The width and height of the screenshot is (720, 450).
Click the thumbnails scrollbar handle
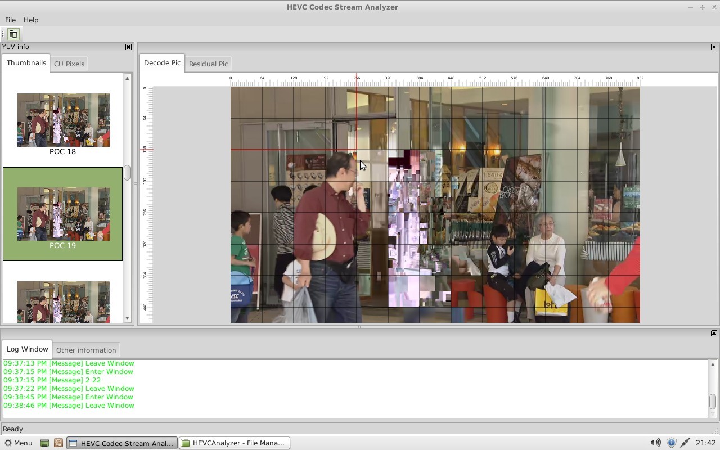click(x=127, y=173)
